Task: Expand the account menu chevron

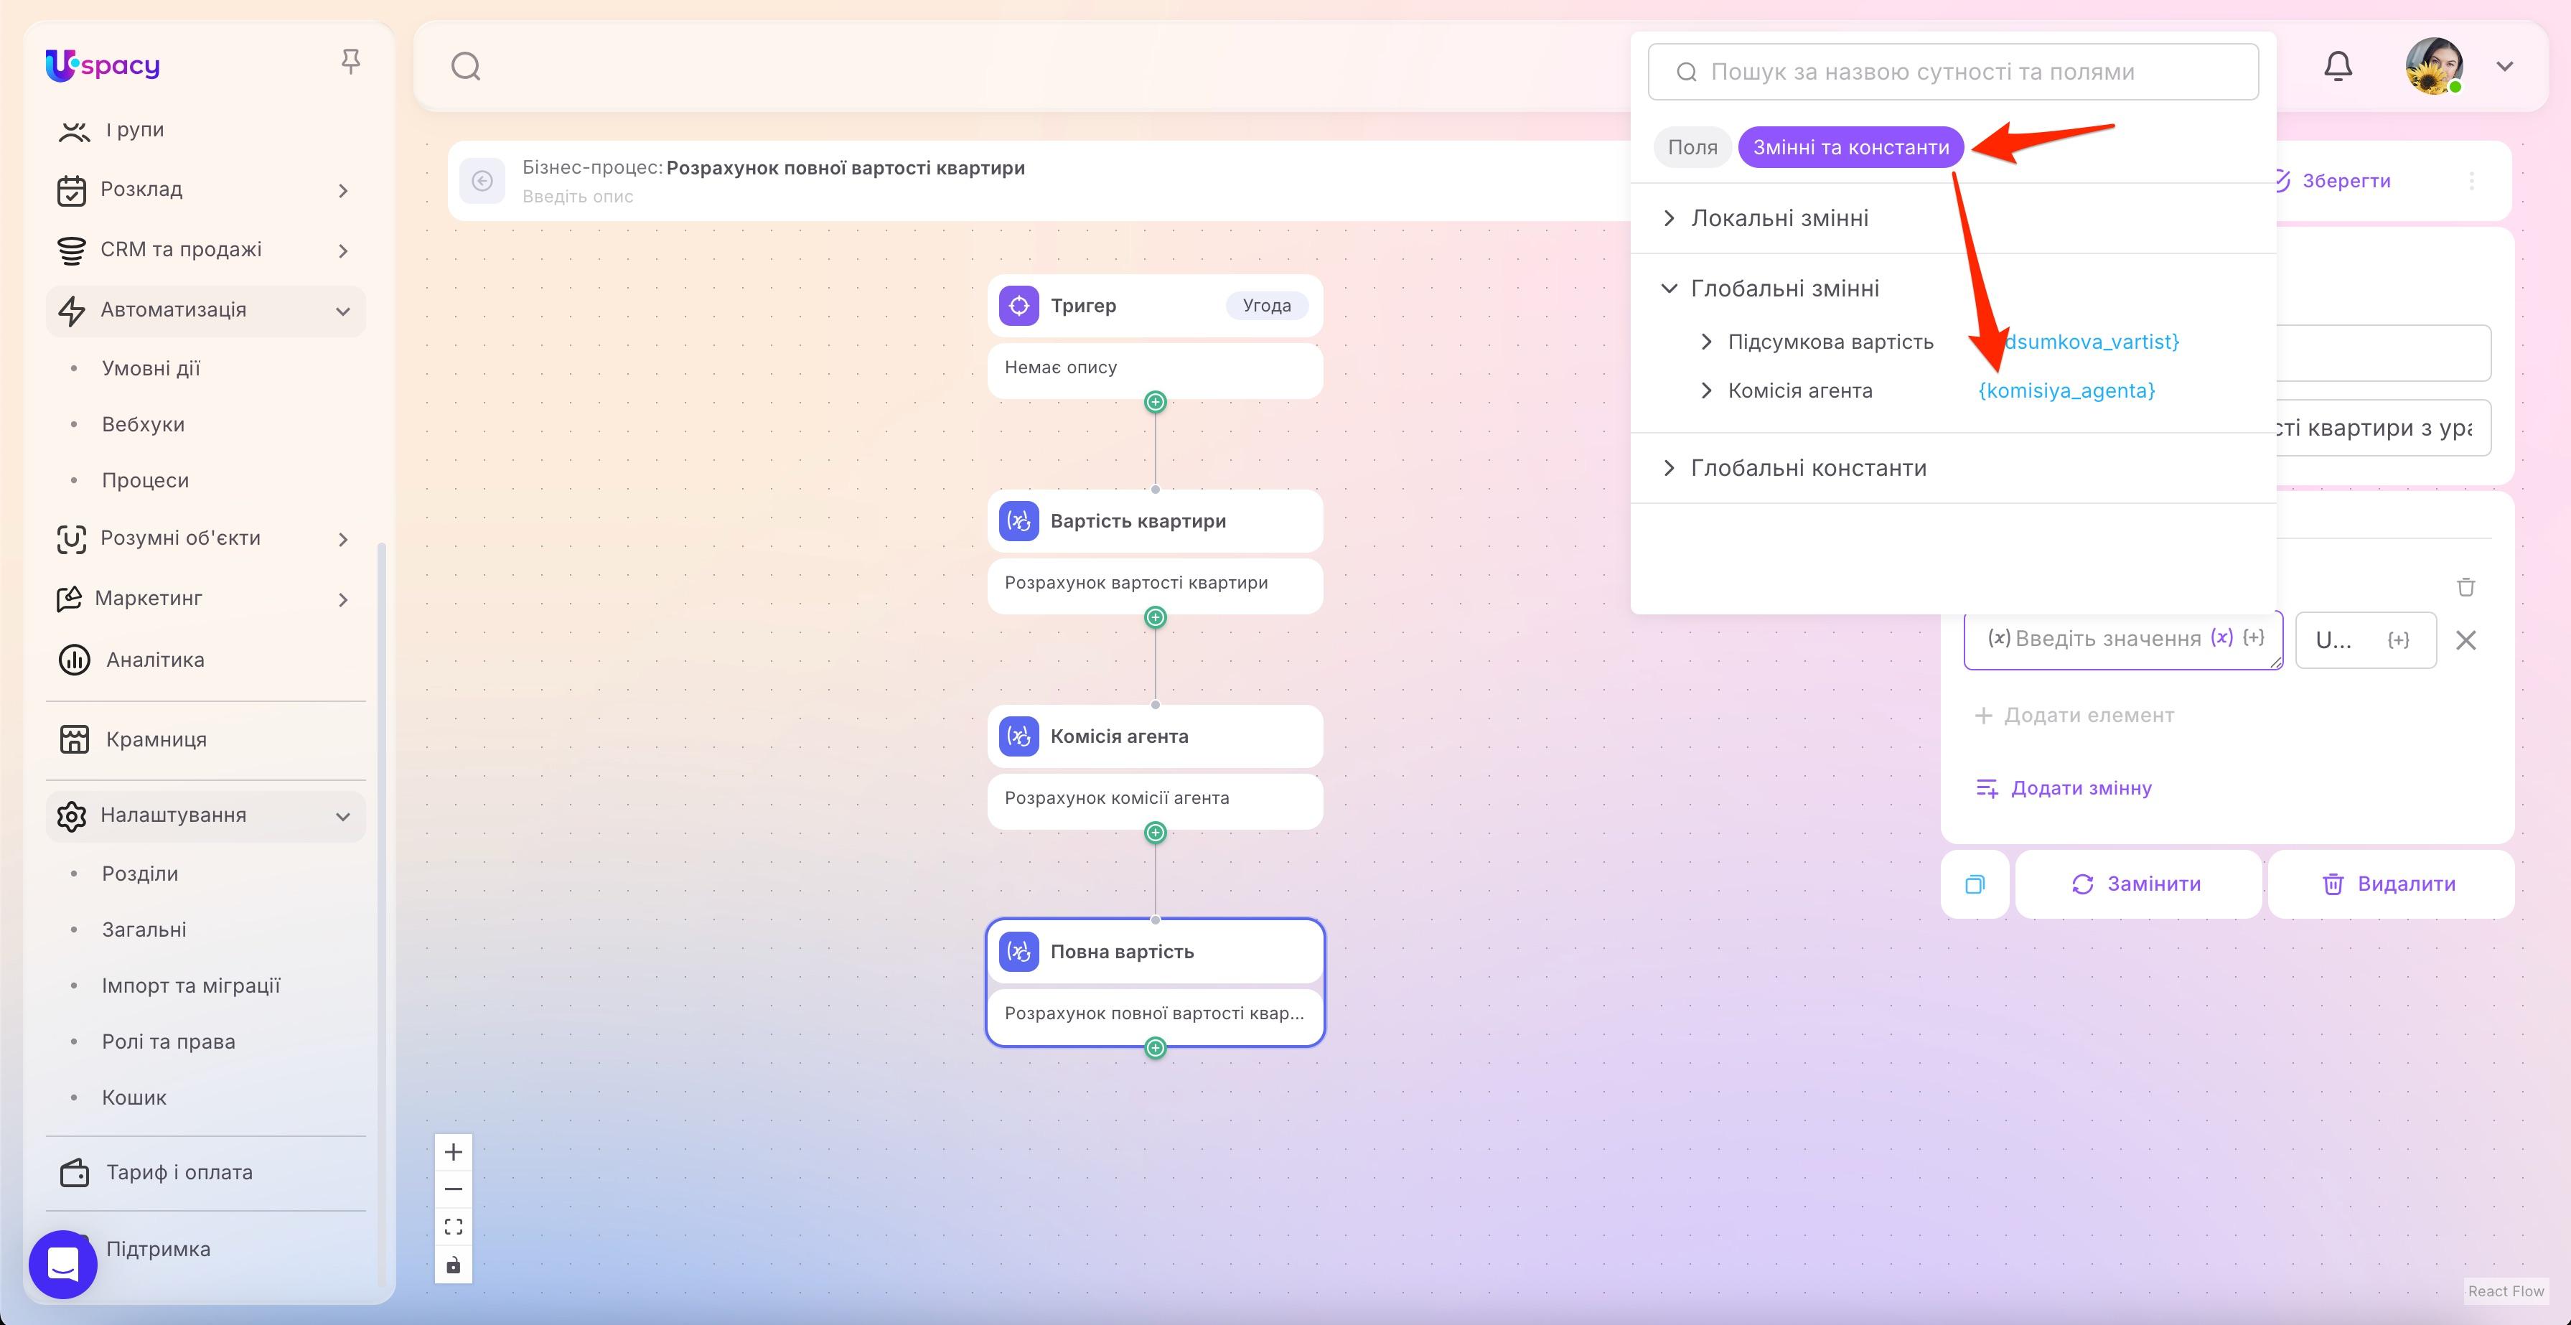Action: click(2505, 67)
